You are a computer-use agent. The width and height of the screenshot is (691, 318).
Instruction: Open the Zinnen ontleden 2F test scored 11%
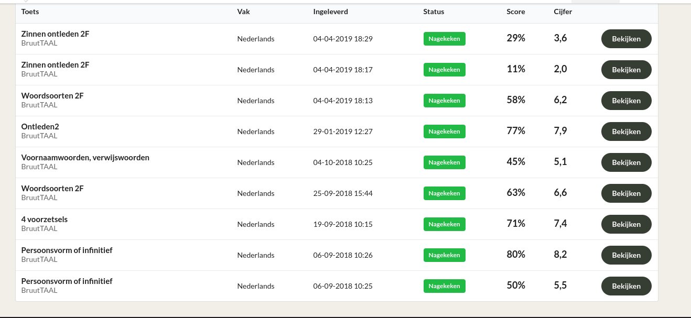(626, 70)
